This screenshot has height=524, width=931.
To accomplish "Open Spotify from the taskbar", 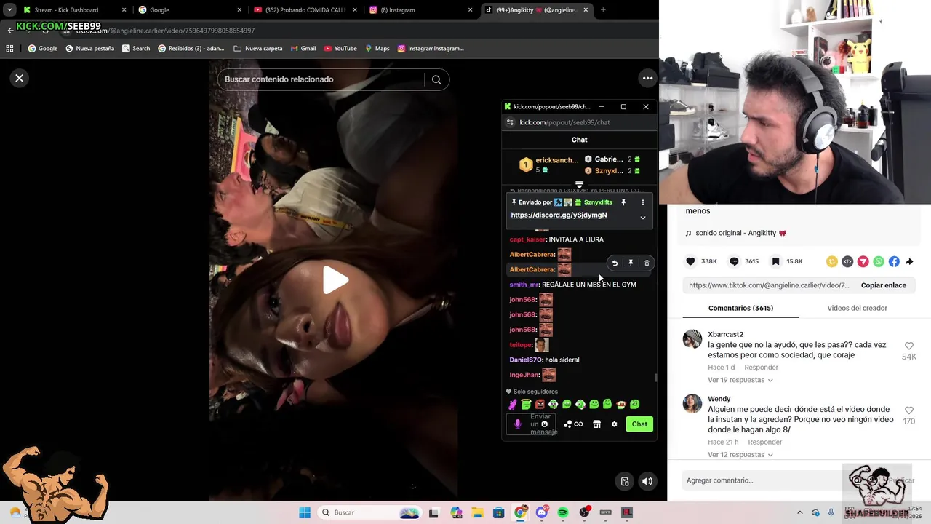I will point(563,512).
